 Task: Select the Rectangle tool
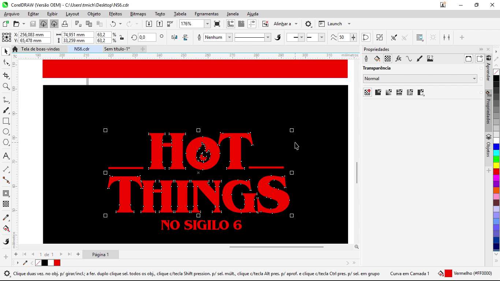[6, 121]
